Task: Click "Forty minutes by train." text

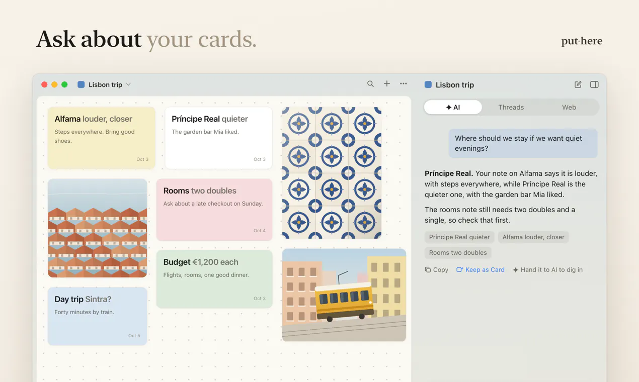Action: [85, 312]
